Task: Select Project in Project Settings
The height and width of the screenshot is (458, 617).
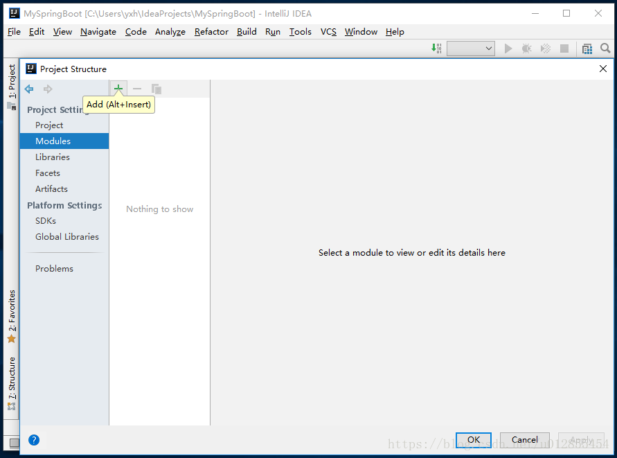Action: tap(49, 125)
